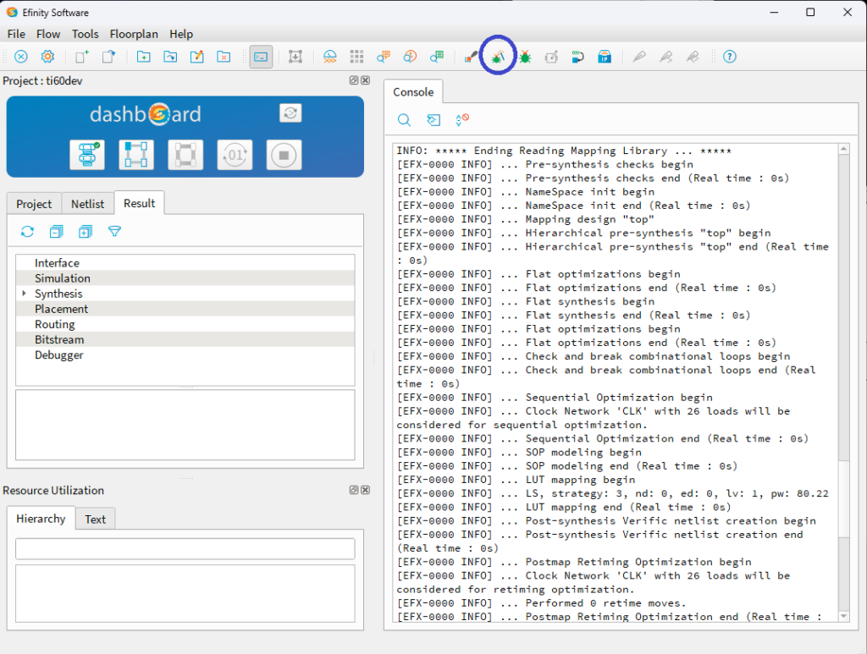This screenshot has height=654, width=867.
Task: Run synthesis from the dashboard
Action: pos(87,155)
